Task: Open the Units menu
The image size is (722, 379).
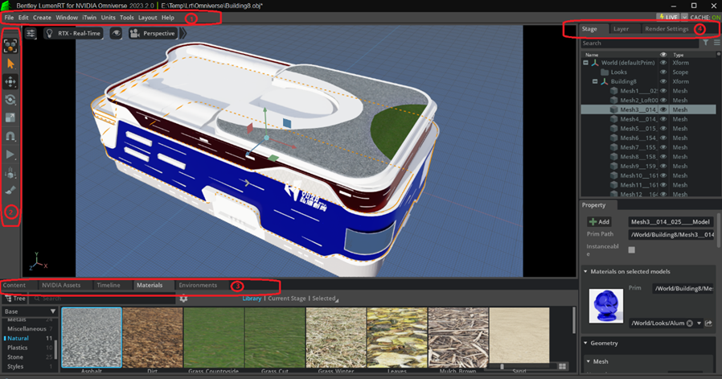Action: [x=109, y=18]
